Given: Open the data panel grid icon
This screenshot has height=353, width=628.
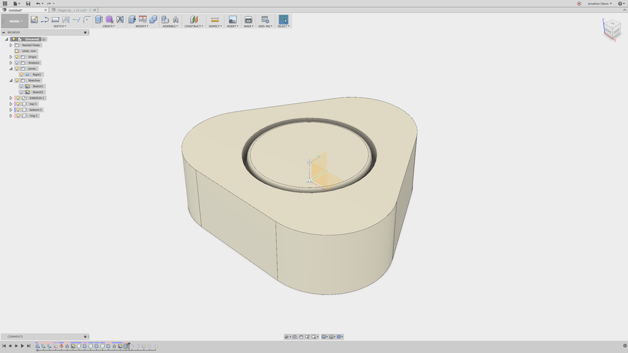Looking at the screenshot, I should (5, 3).
